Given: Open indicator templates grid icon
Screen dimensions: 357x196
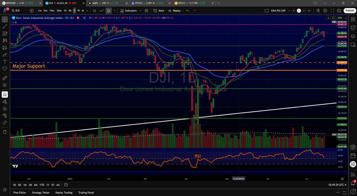Looking at the screenshot, I should 146,11.
